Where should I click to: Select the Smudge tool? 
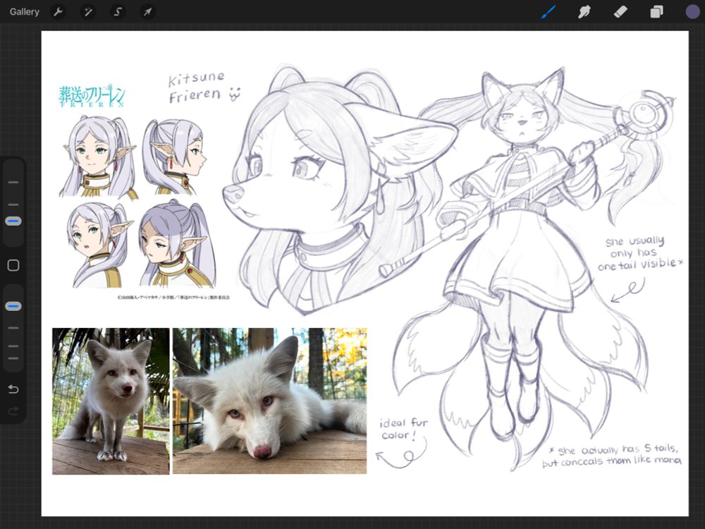point(584,12)
